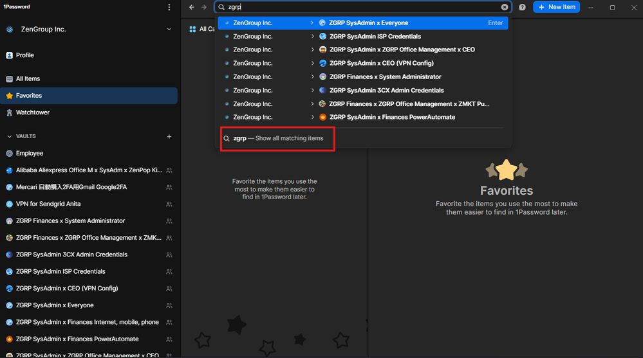This screenshot has width=643, height=358.
Task: Open sidebar vault ZGRP SysAdmin ISP Credentials
Action: tap(89, 271)
